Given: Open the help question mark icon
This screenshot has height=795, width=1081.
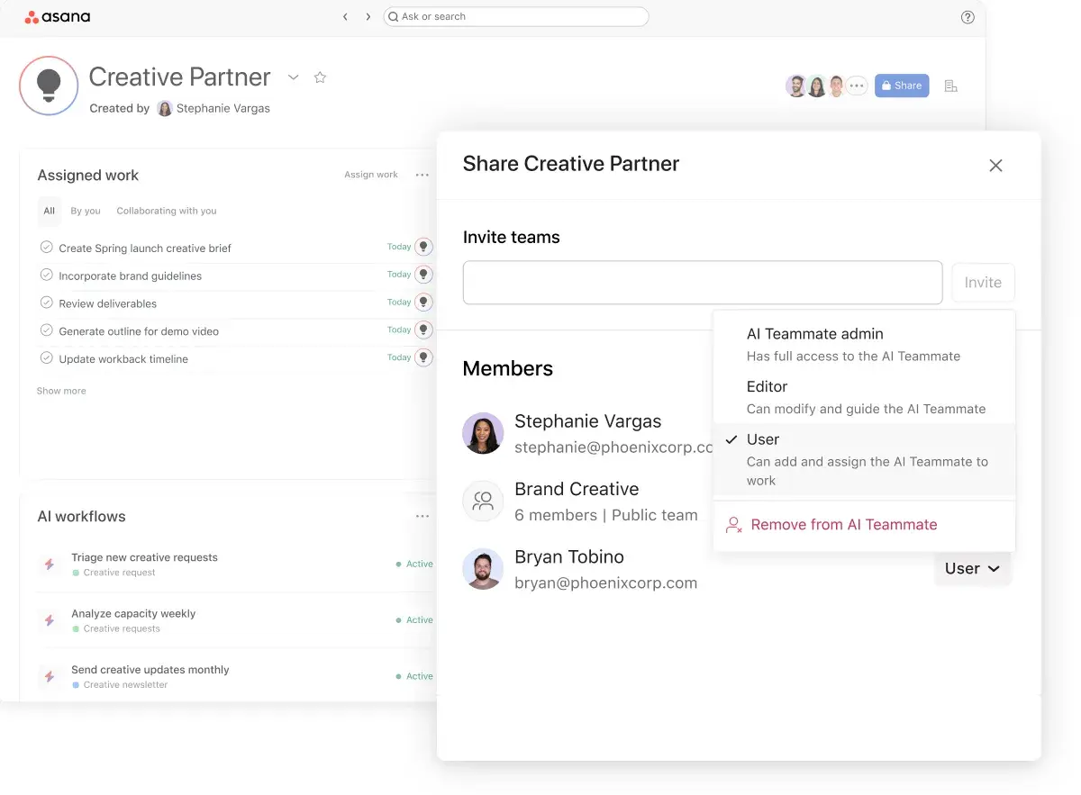Looking at the screenshot, I should [967, 17].
